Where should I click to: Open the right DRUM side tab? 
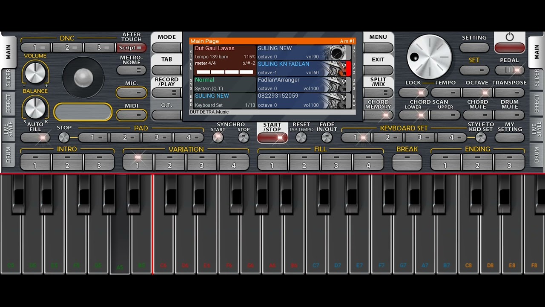click(x=536, y=155)
